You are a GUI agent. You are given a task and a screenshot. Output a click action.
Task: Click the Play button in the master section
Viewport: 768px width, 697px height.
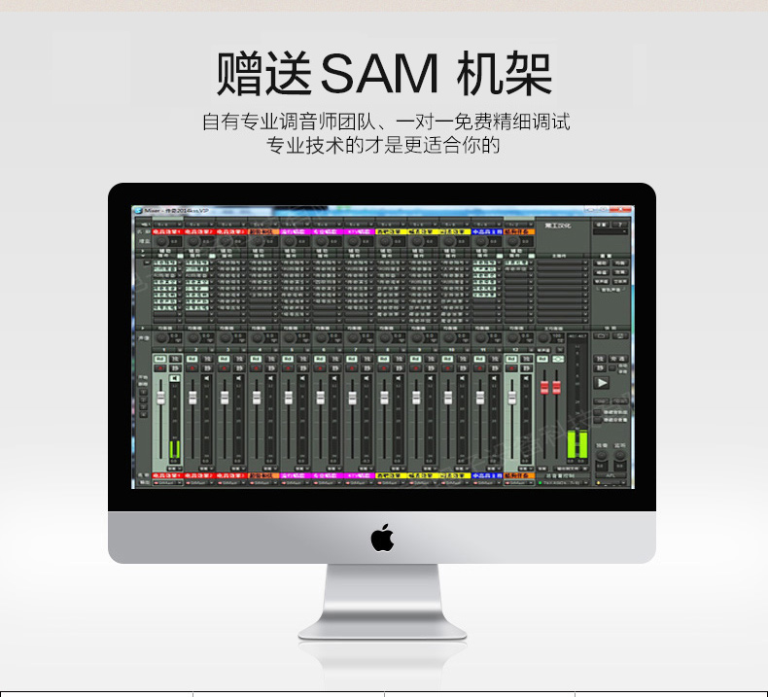pyautogui.click(x=602, y=383)
